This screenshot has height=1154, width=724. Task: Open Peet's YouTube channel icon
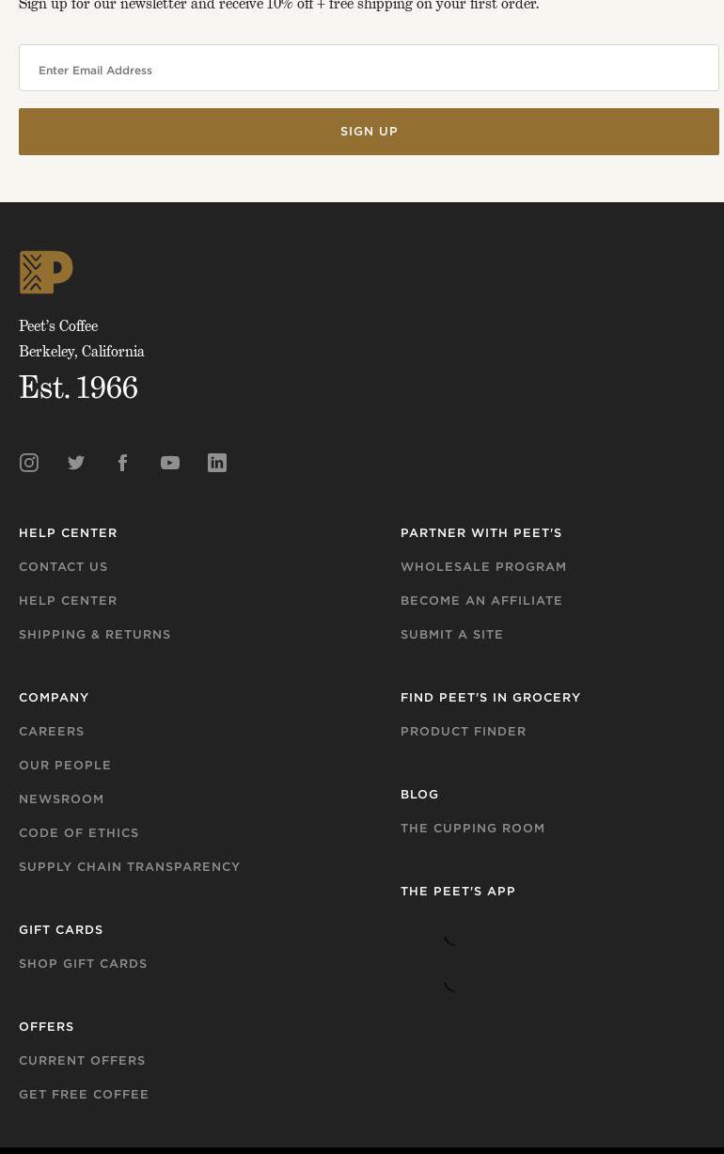point(170,463)
